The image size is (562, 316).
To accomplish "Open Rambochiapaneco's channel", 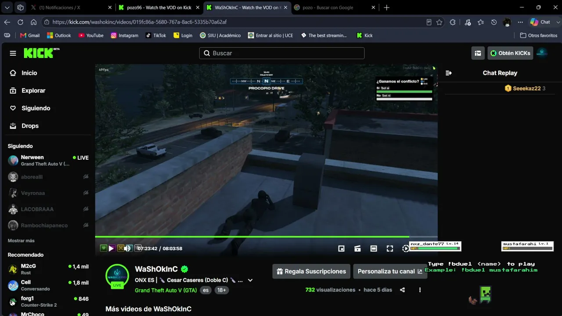I will (x=48, y=226).
